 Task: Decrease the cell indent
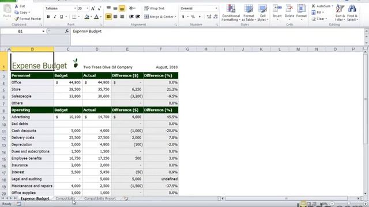(131, 17)
